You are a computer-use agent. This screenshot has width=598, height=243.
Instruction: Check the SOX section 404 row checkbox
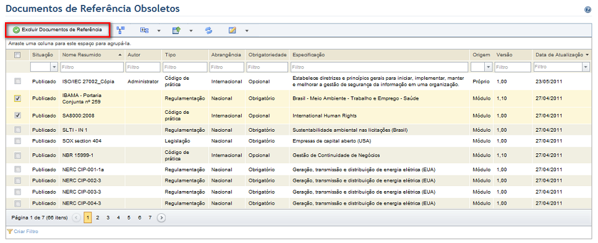(x=17, y=141)
